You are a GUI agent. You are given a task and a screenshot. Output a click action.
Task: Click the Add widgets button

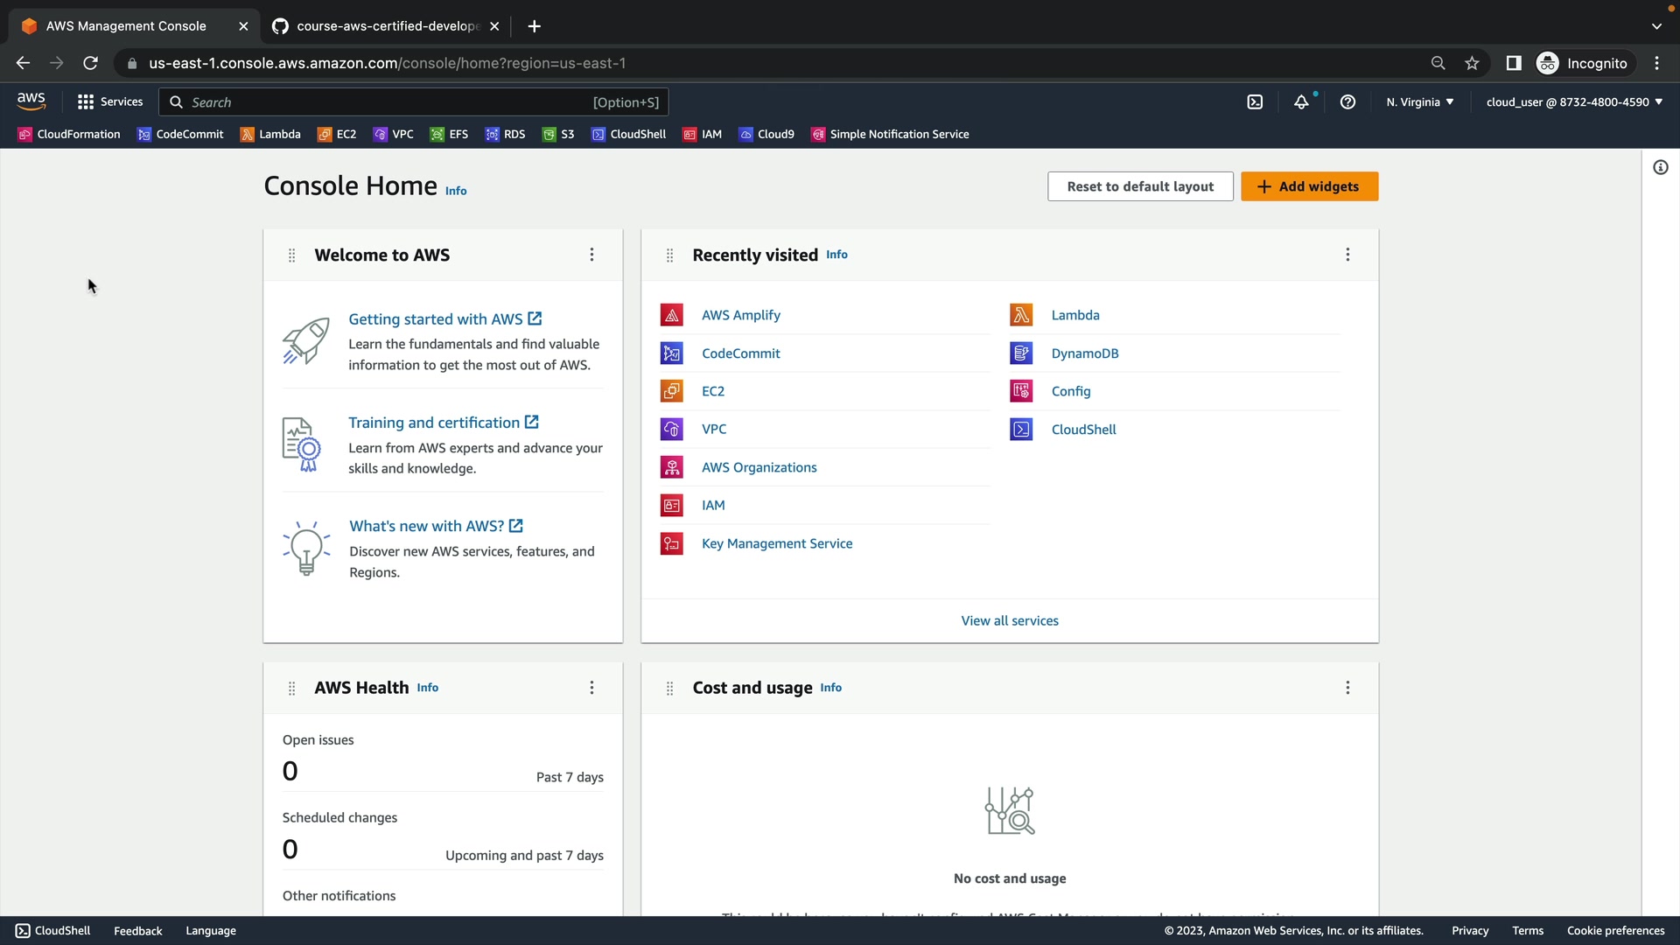(x=1309, y=186)
